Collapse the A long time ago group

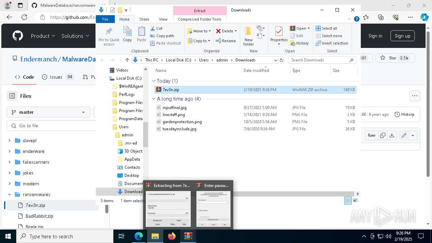point(154,99)
